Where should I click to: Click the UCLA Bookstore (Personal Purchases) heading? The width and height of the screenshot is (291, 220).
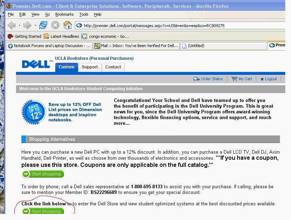pyautogui.click(x=94, y=58)
